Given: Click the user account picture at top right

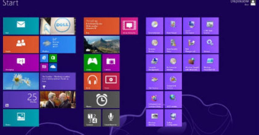Looking at the screenshot, I should 253,3.
